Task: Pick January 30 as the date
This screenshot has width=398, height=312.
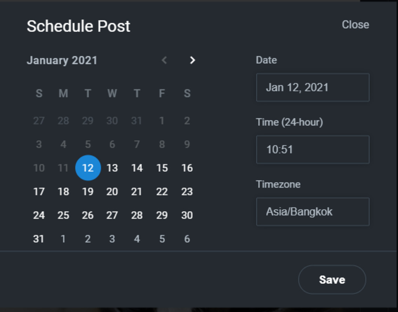Action: tap(187, 215)
